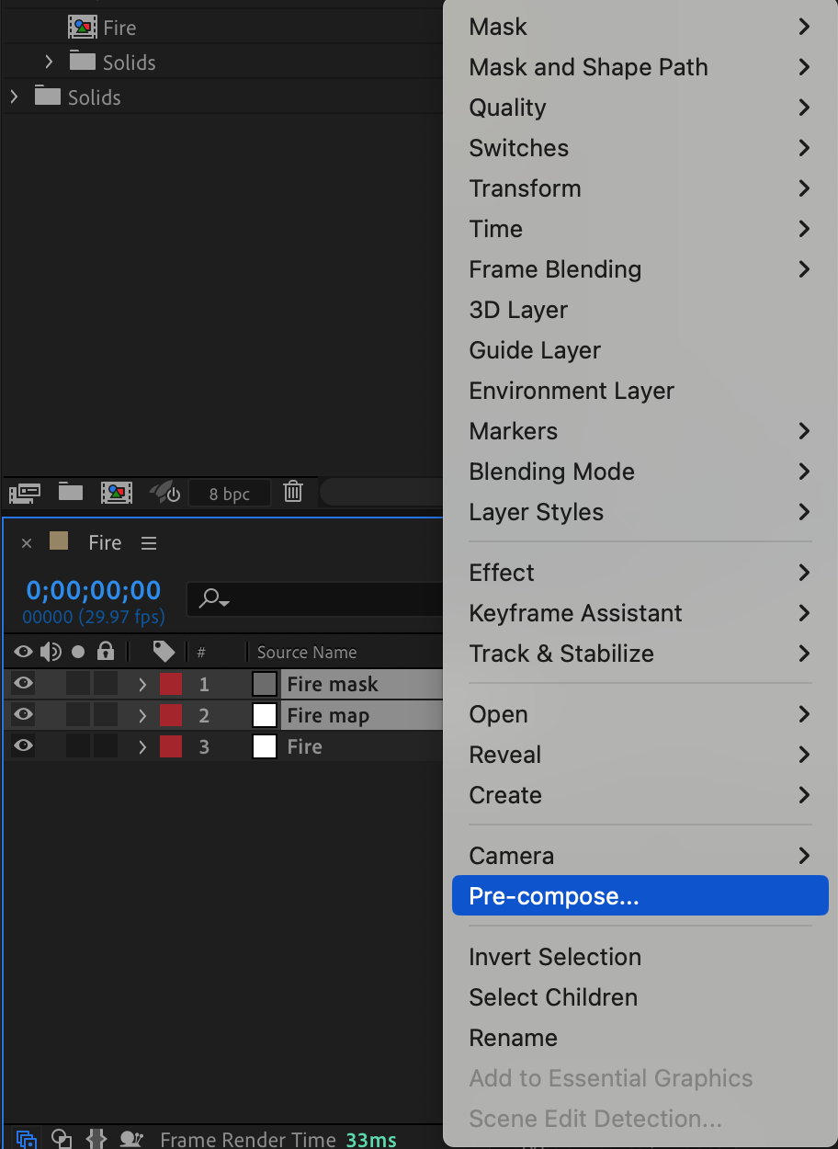Click the Fire timeline panel menu icon
Image resolution: width=838 pixels, height=1149 pixels.
[149, 543]
